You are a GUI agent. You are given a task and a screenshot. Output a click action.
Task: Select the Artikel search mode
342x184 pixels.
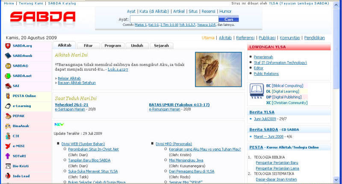[x=179, y=12]
